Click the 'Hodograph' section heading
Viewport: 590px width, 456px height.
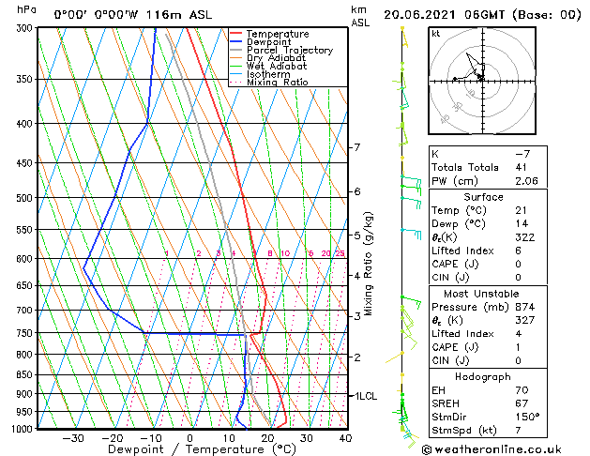[483, 377]
